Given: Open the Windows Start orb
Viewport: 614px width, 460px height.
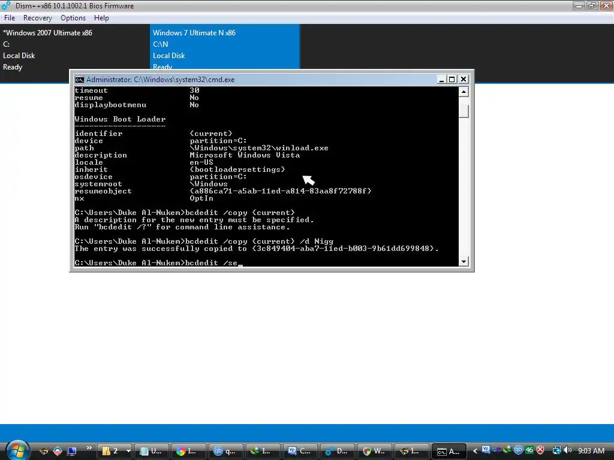Looking at the screenshot, I should [17, 450].
